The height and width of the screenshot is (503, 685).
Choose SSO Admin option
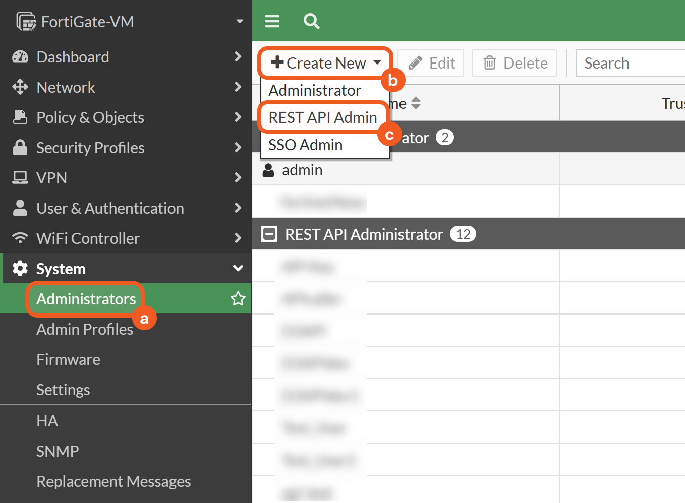point(325,145)
